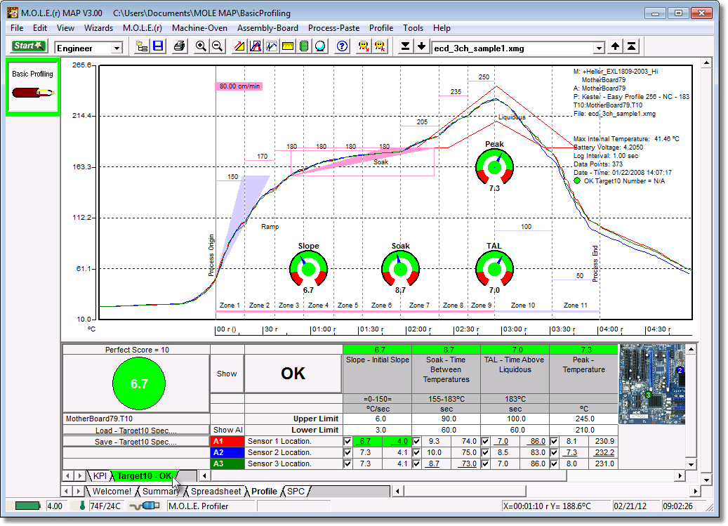Click the green Start button
This screenshot has width=728, height=526.
29,46
